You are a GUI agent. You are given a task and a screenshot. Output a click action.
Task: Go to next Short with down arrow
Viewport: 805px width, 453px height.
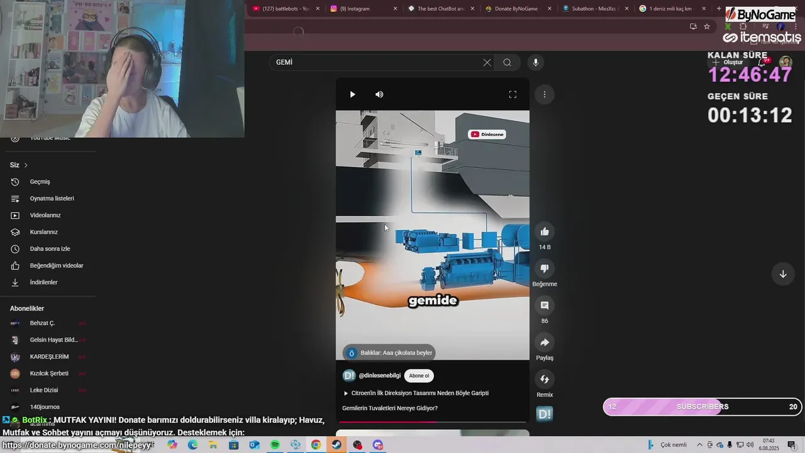coord(783,274)
